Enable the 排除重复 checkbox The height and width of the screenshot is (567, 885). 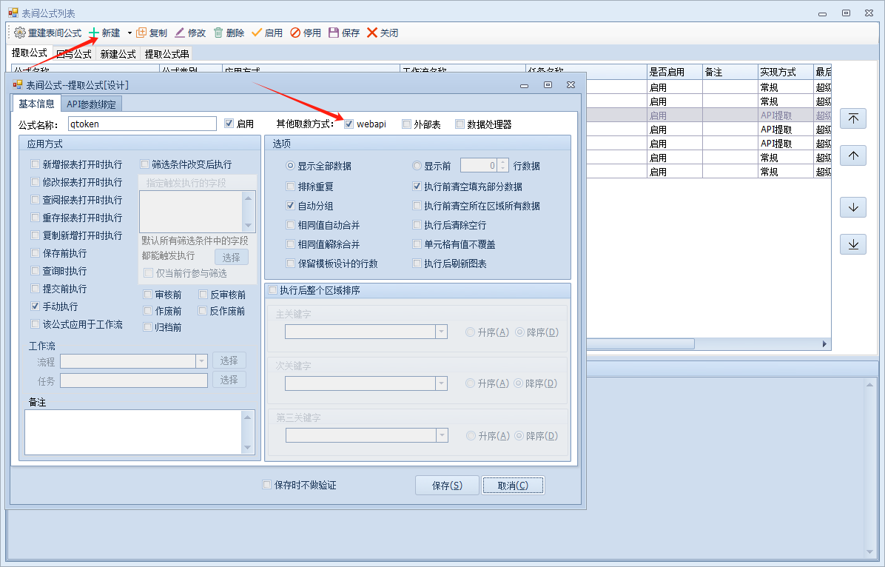coord(291,187)
